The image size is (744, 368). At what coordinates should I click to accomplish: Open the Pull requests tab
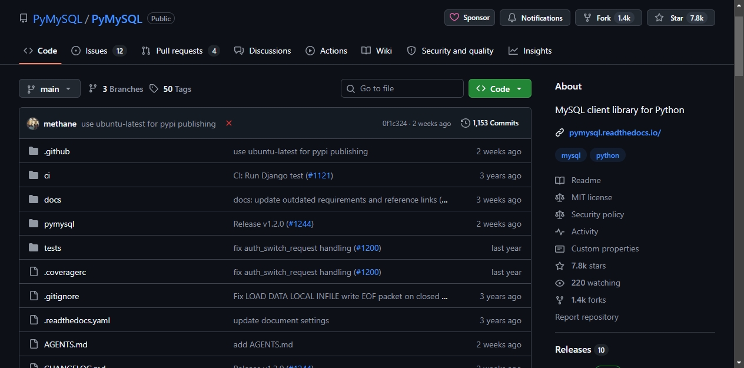180,51
